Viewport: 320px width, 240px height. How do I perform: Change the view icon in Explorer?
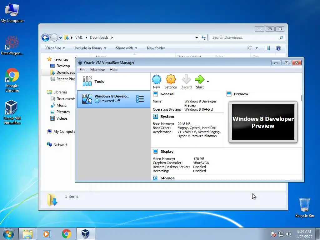(x=250, y=48)
